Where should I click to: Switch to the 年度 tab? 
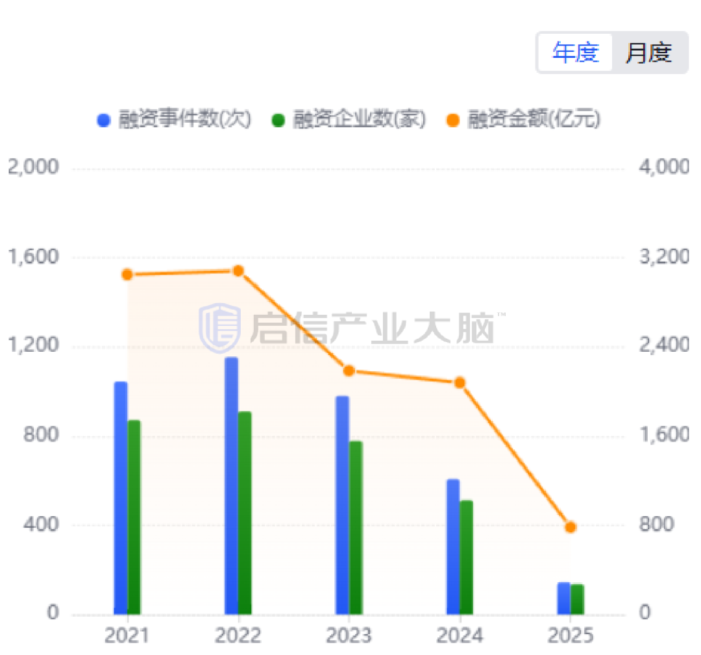click(575, 53)
